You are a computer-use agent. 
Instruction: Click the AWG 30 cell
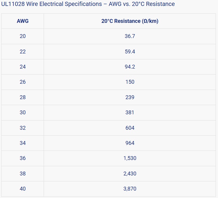(23, 113)
